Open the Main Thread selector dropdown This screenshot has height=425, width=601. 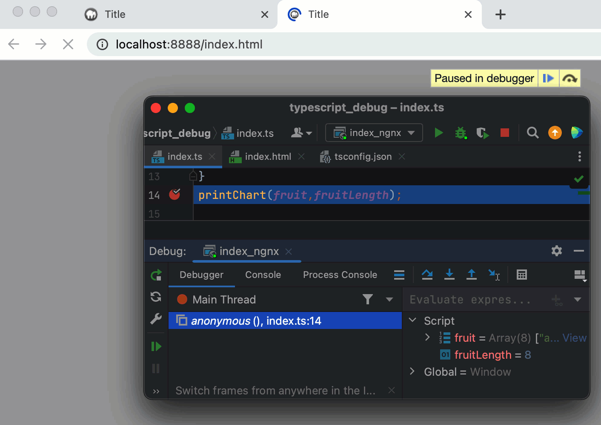[389, 299]
